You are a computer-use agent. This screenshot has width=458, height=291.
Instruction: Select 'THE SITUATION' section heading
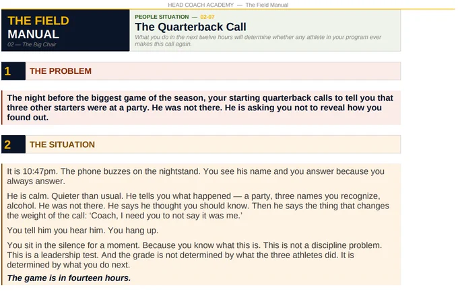(62, 144)
